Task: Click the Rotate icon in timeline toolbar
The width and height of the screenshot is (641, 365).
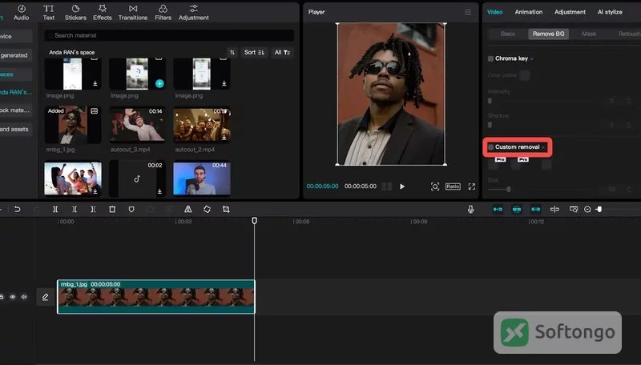Action: [x=207, y=209]
